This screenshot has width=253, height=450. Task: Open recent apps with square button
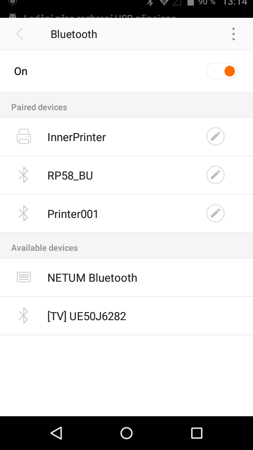point(197,433)
